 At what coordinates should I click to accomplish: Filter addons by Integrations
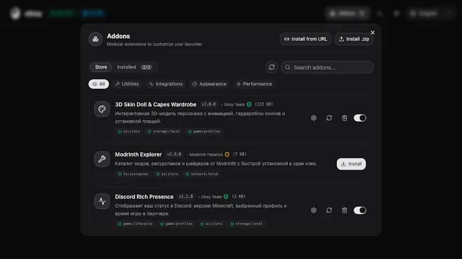tap(166, 84)
